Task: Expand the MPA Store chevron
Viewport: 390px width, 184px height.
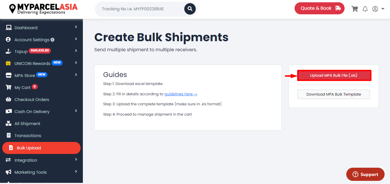Action: click(x=76, y=75)
